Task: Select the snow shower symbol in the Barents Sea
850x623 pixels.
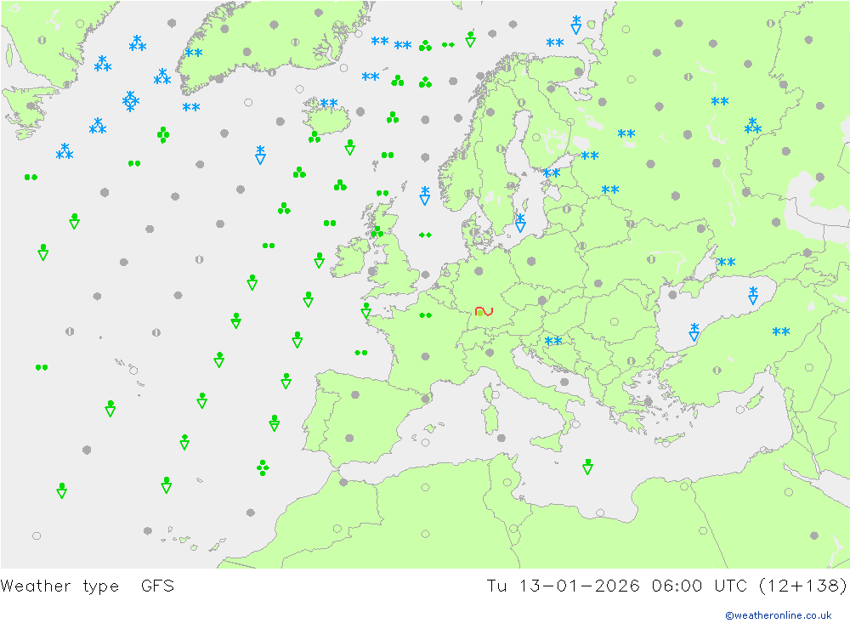Action: coord(576,25)
